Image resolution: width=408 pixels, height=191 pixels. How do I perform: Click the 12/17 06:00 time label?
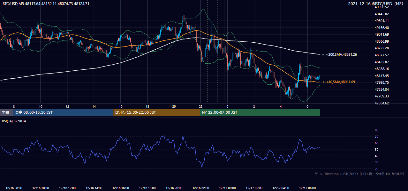tap(307, 188)
